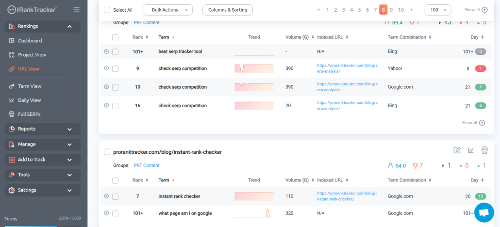Go to previous page arrow in pagination

point(318,10)
